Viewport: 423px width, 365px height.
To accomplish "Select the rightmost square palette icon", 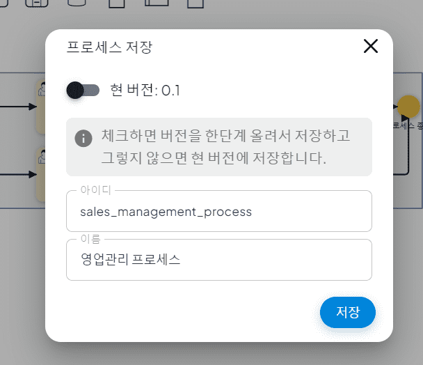I will point(195,3).
